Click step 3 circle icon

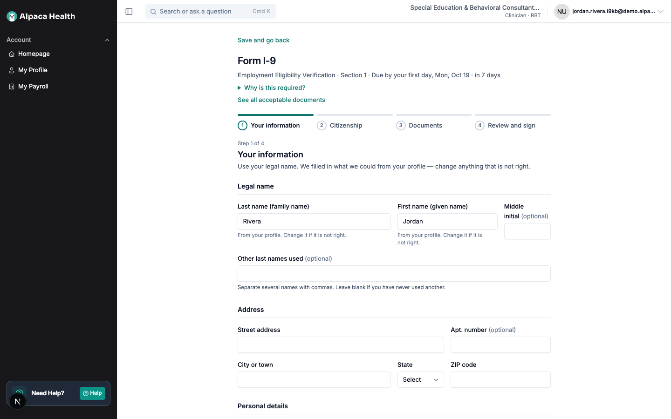pos(401,125)
